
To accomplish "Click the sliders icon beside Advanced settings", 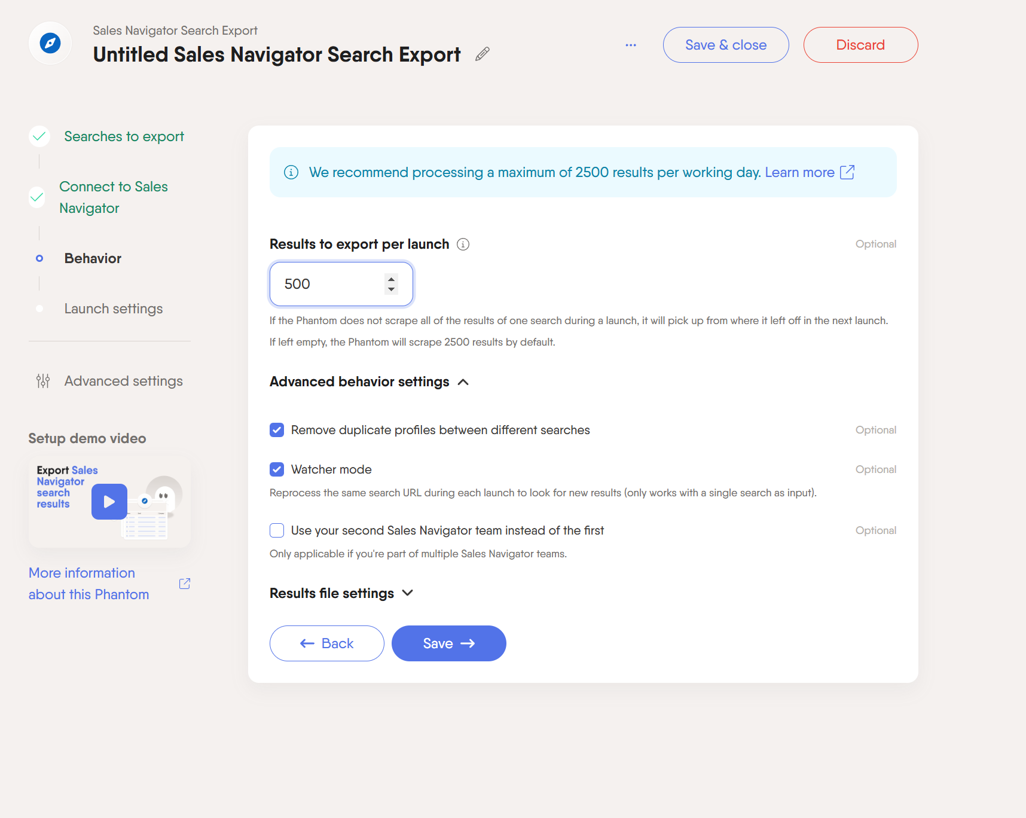I will (43, 381).
